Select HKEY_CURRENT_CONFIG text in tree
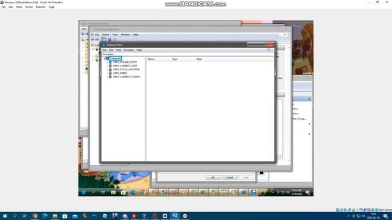Image resolution: width=392 pixels, height=220 pixels. click(127, 77)
